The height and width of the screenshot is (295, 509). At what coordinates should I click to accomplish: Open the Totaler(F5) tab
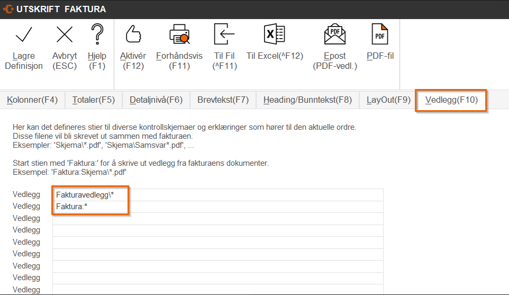coord(94,100)
